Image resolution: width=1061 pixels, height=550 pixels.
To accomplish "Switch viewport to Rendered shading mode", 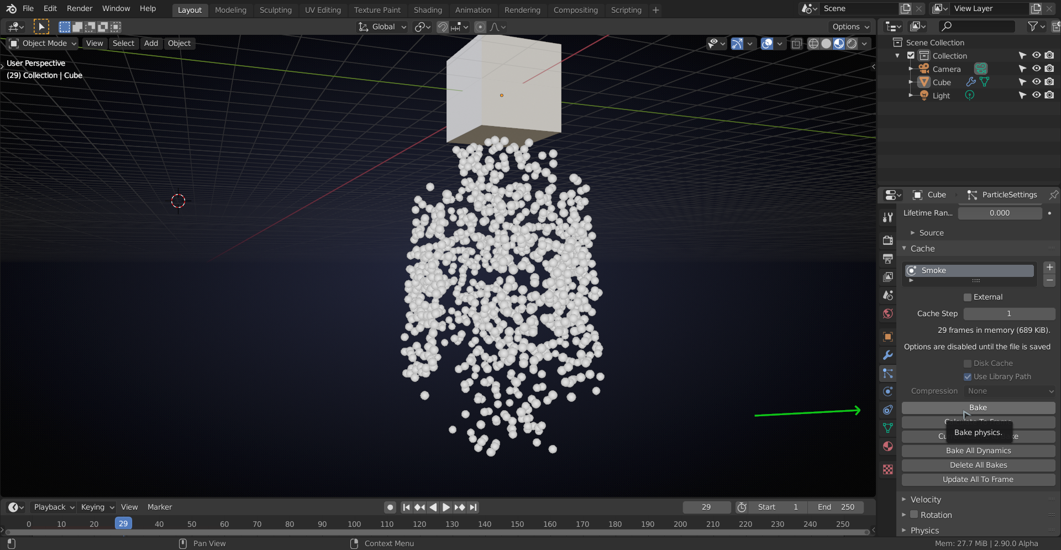I will tap(853, 44).
